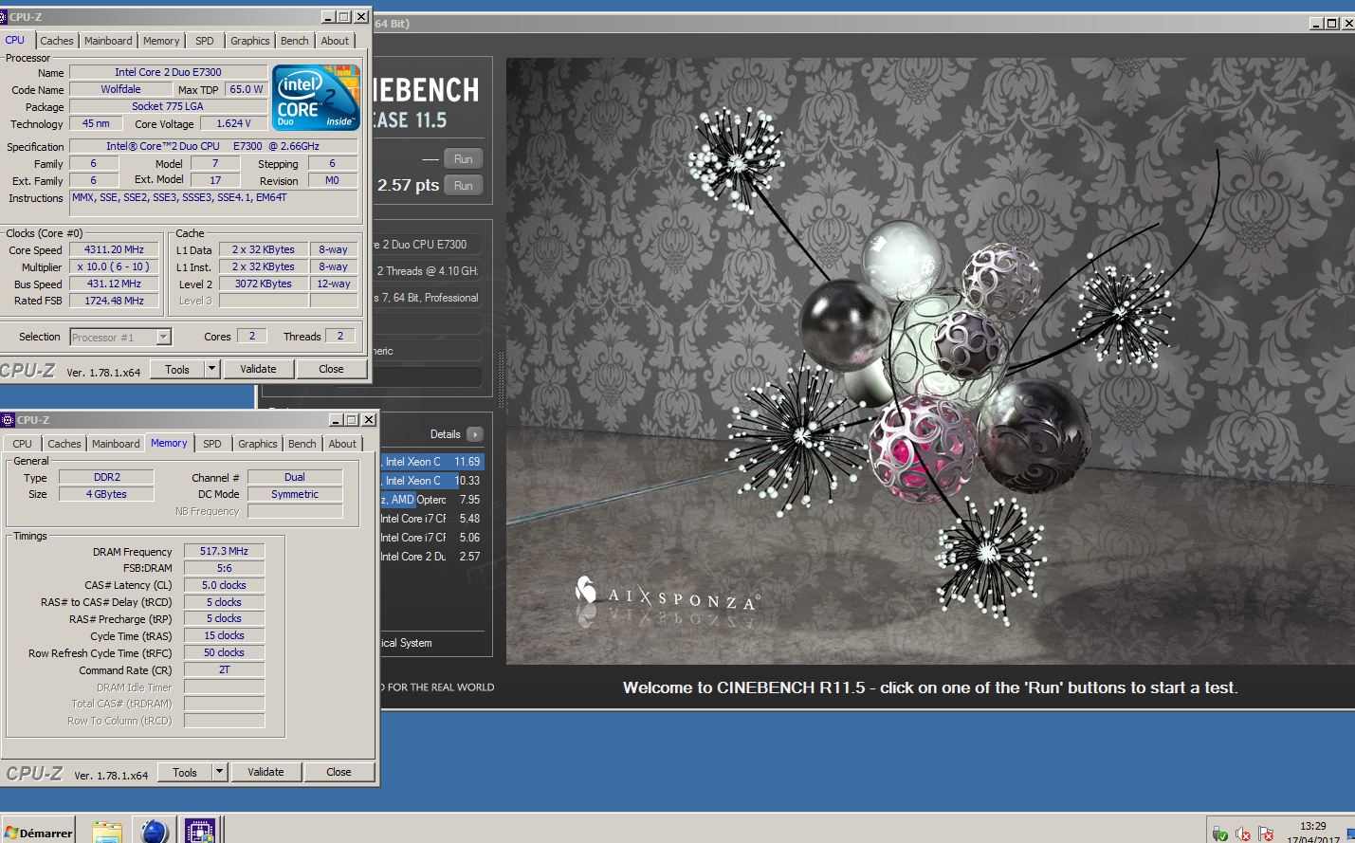
Task: Select Intel Xeon 10.33 ranking row
Action: [432, 481]
